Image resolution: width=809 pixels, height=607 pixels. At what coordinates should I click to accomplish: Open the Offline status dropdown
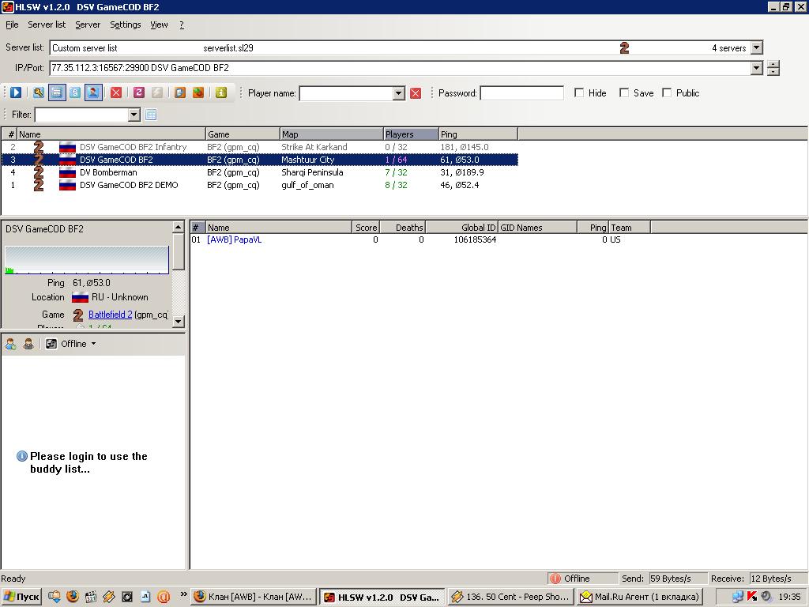click(x=93, y=344)
